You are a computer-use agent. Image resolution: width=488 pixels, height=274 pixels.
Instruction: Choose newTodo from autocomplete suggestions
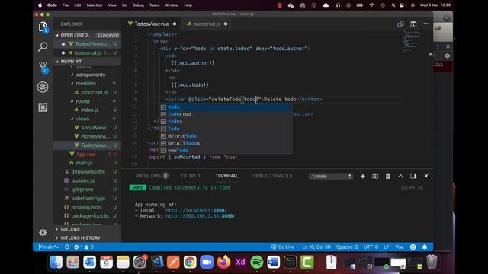point(226,151)
